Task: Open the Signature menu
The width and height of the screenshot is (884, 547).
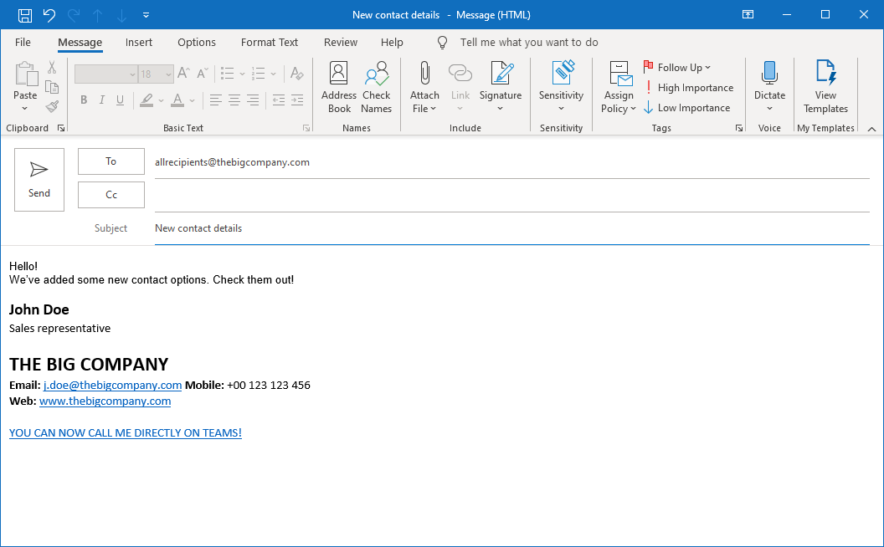Action: tap(501, 87)
